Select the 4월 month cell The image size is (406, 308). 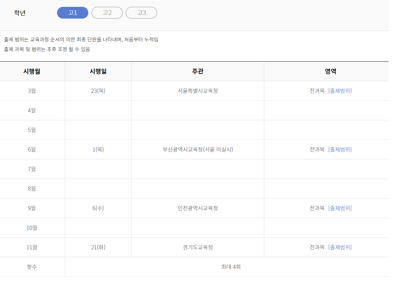pyautogui.click(x=32, y=110)
